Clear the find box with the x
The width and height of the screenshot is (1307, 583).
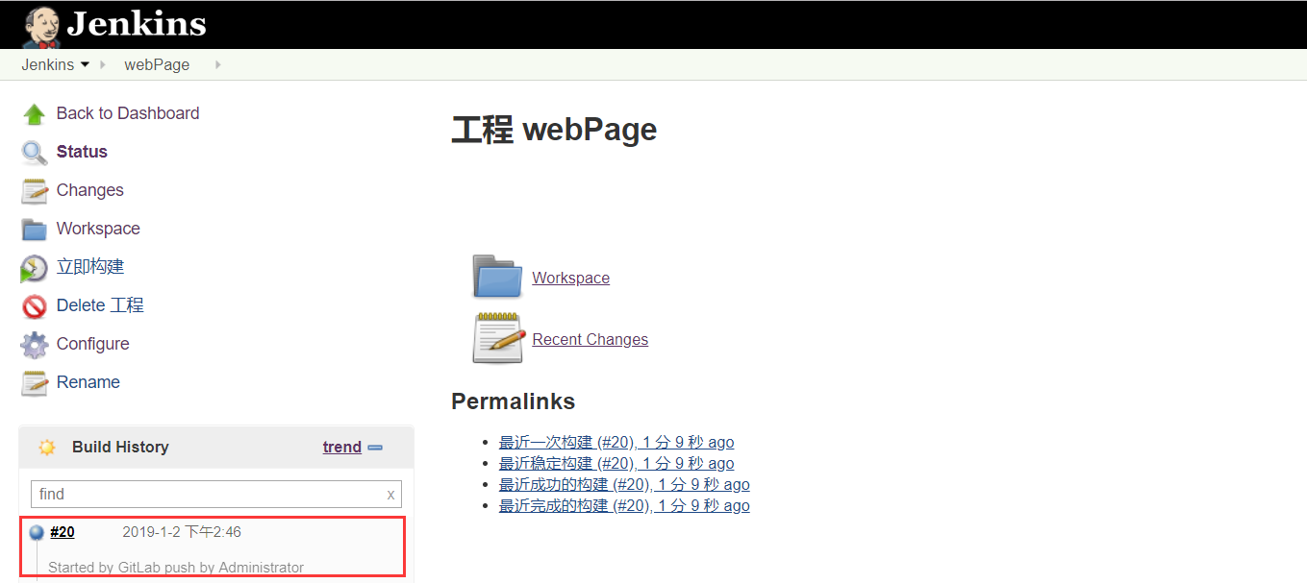coord(390,495)
